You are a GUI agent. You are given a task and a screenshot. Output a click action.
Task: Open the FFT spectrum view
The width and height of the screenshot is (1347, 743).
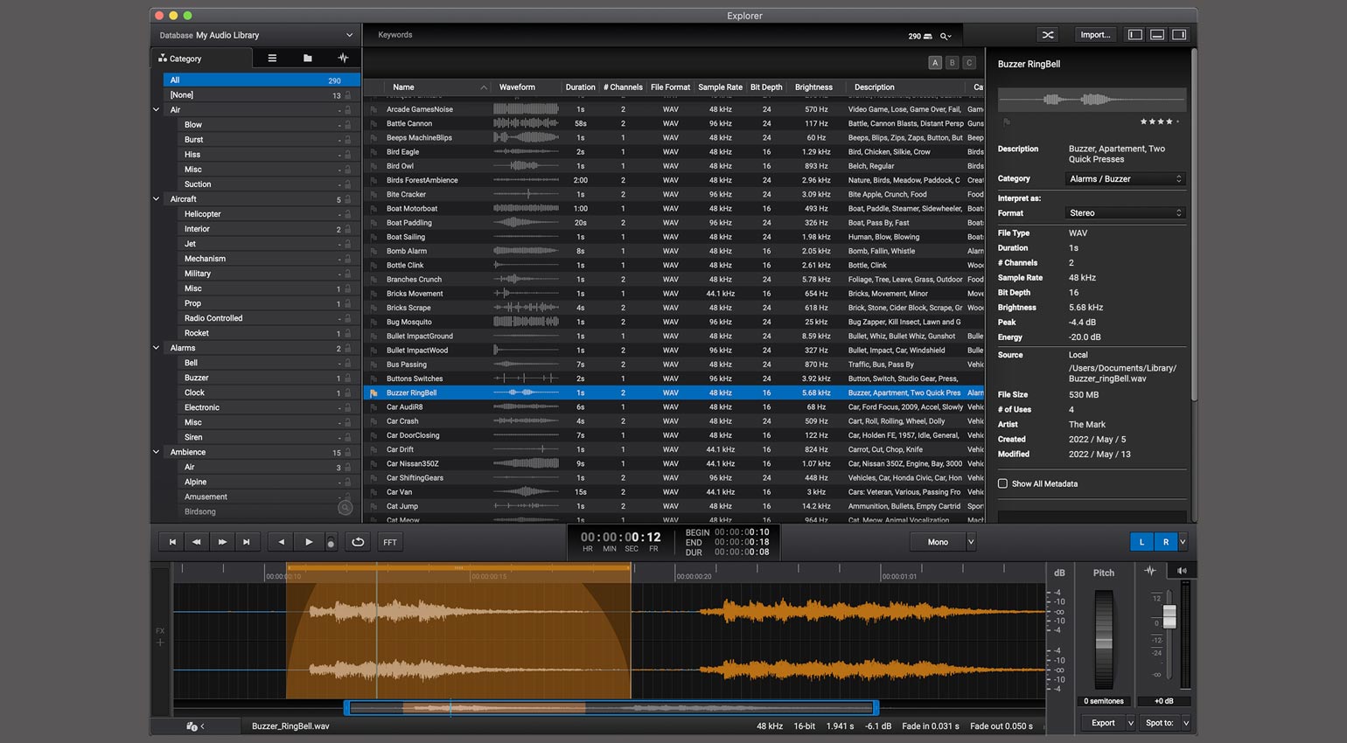tap(390, 542)
